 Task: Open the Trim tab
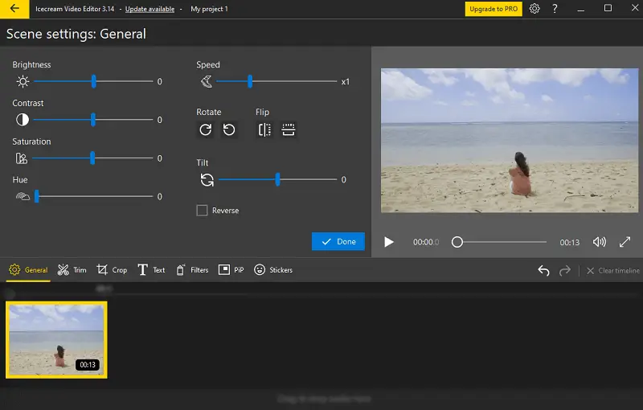pos(72,270)
